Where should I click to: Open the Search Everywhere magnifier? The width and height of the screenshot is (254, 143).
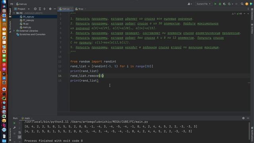(x=242, y=4)
